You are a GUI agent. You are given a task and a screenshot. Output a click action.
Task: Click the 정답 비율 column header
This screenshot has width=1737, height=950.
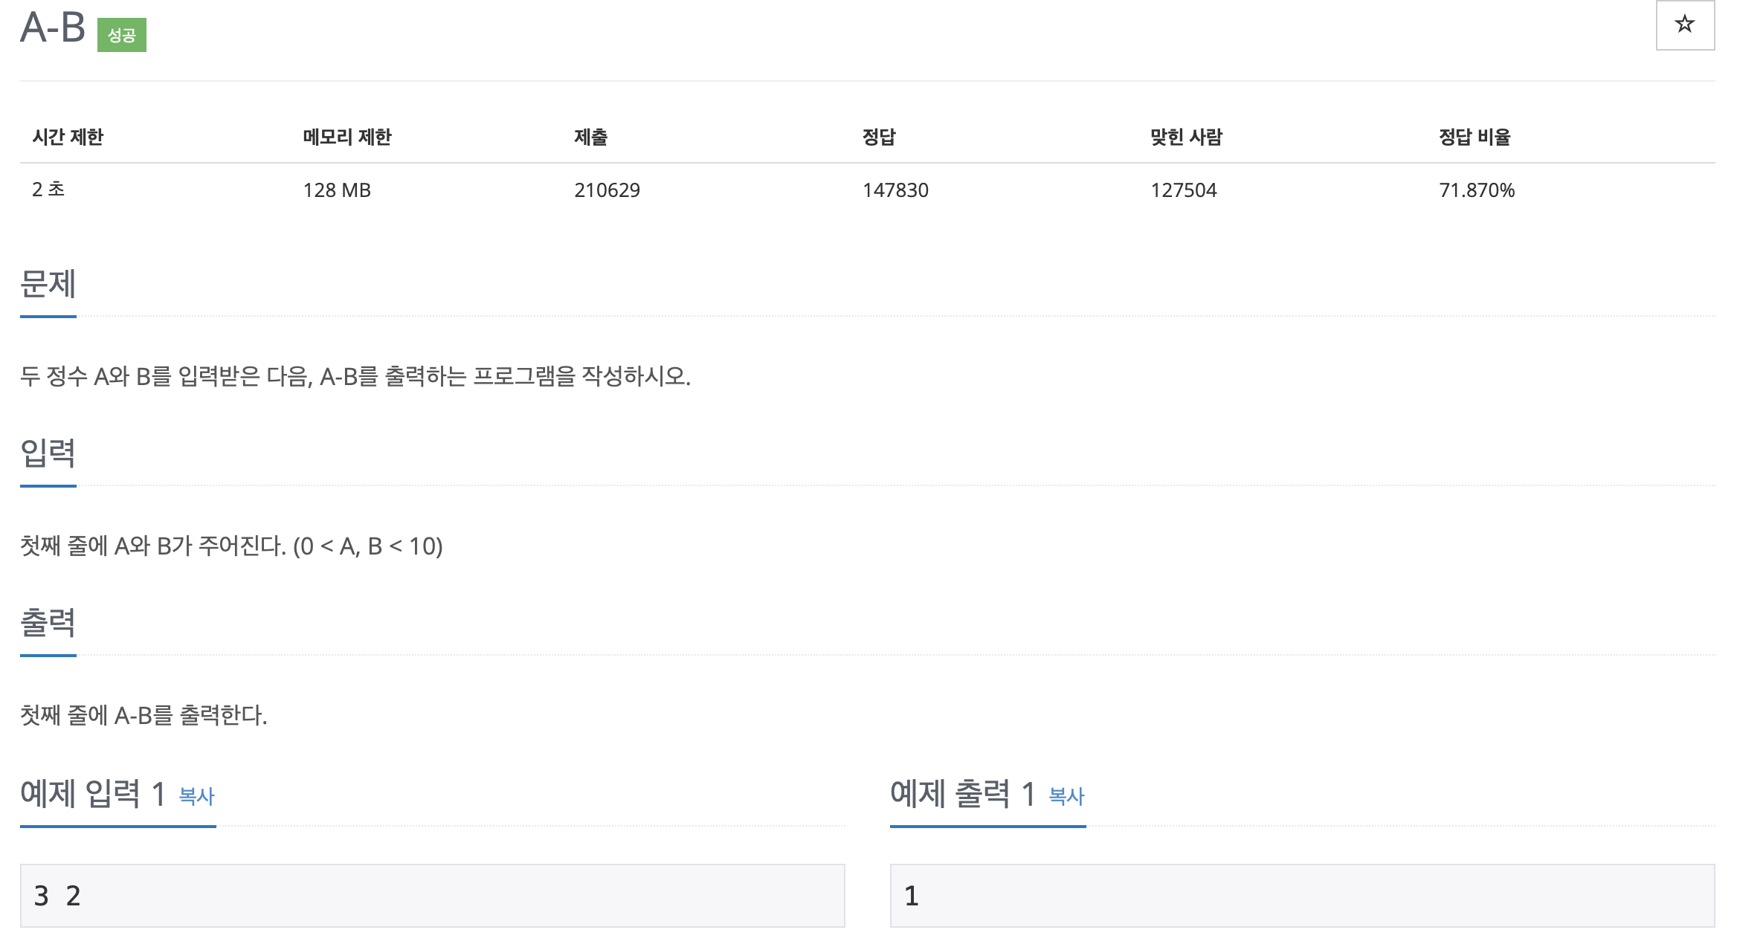click(x=1475, y=137)
